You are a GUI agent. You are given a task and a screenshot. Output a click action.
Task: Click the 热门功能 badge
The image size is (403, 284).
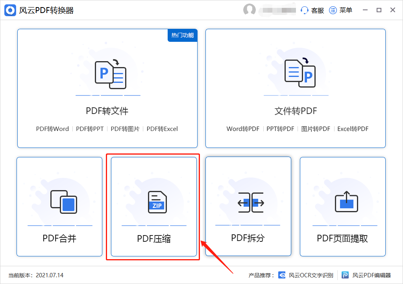click(182, 35)
